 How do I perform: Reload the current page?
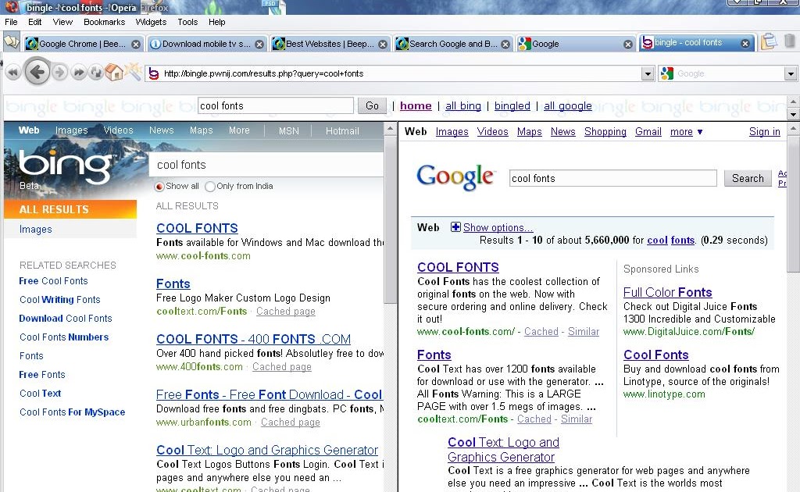point(95,73)
